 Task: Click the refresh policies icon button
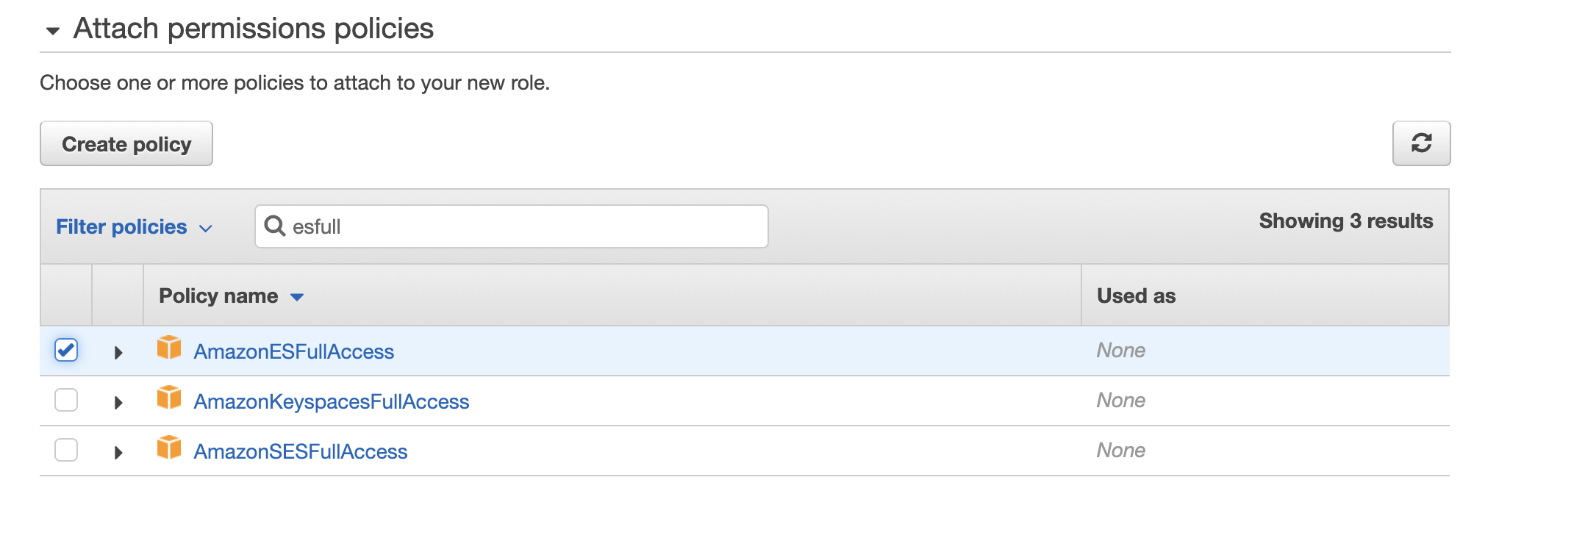click(x=1420, y=143)
